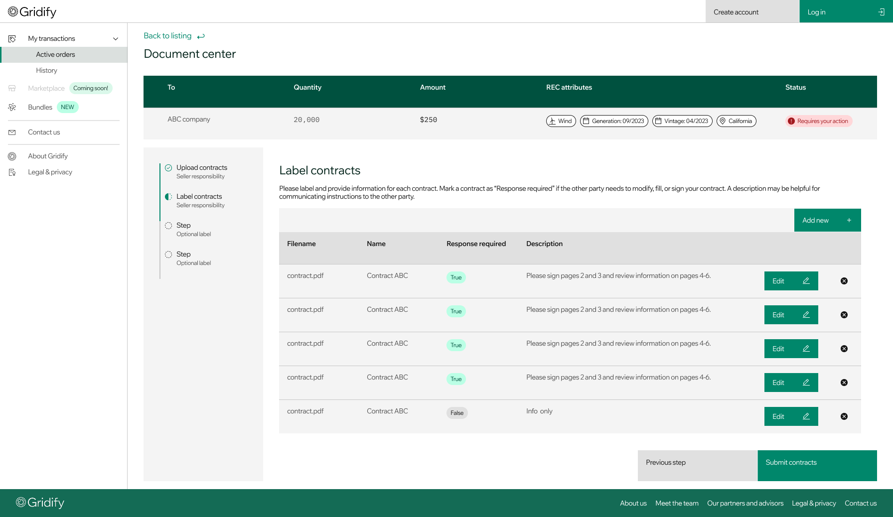The width and height of the screenshot is (893, 517).
Task: Click the Previous step button
Action: coord(698,466)
